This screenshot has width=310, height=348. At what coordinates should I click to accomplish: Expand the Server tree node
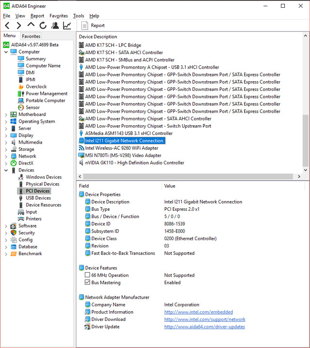pos(6,129)
